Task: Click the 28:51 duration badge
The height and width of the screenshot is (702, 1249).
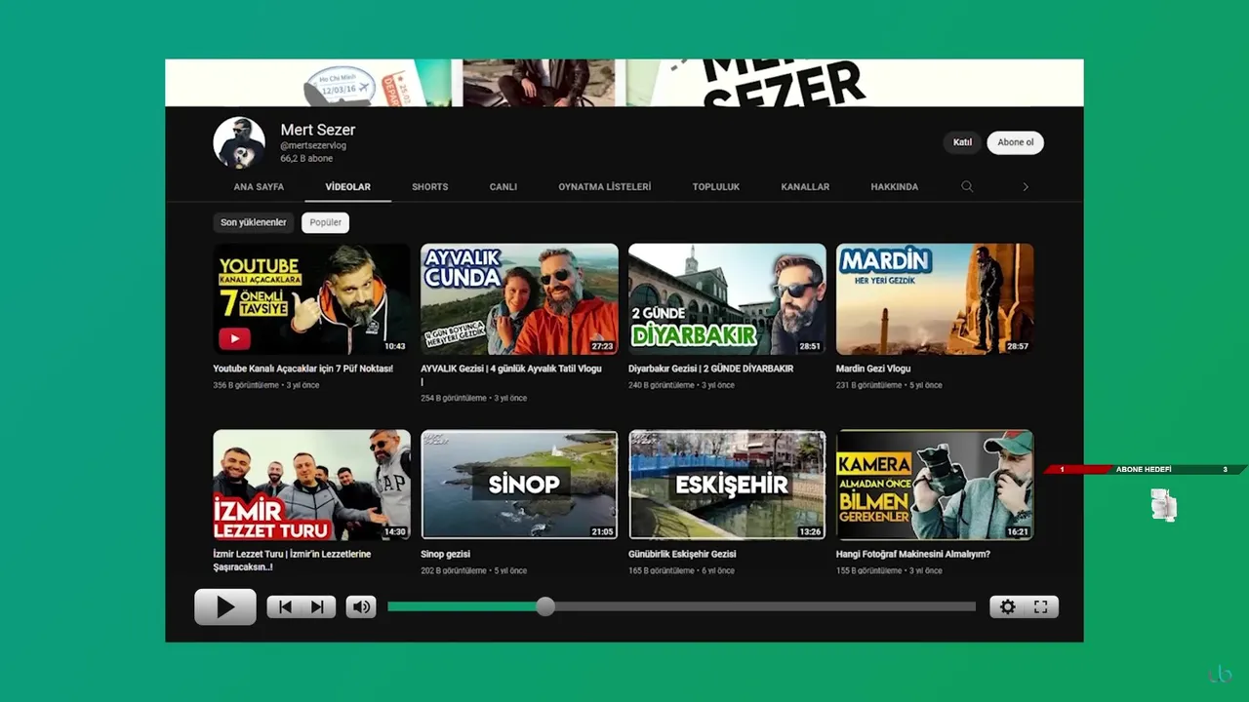Action: tap(810, 346)
